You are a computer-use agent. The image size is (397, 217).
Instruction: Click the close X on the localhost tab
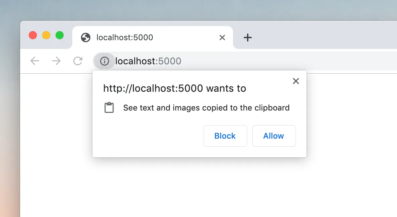222,38
